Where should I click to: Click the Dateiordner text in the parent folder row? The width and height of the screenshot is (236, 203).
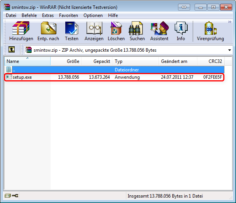pos(127,70)
